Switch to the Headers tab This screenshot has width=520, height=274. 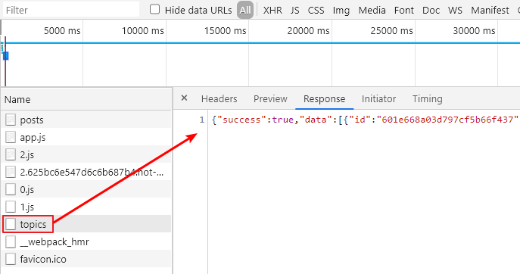click(220, 99)
